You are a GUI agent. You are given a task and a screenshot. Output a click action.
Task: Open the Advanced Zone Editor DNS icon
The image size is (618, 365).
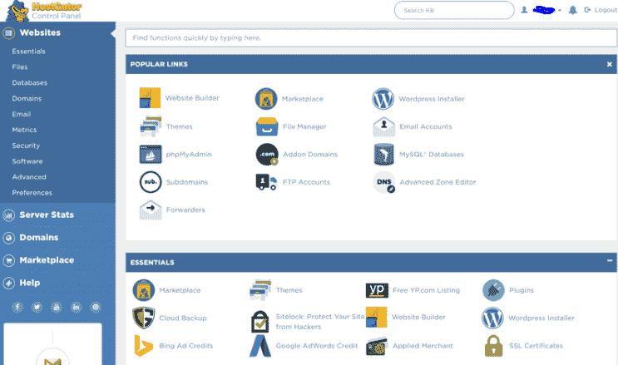pyautogui.click(x=384, y=182)
